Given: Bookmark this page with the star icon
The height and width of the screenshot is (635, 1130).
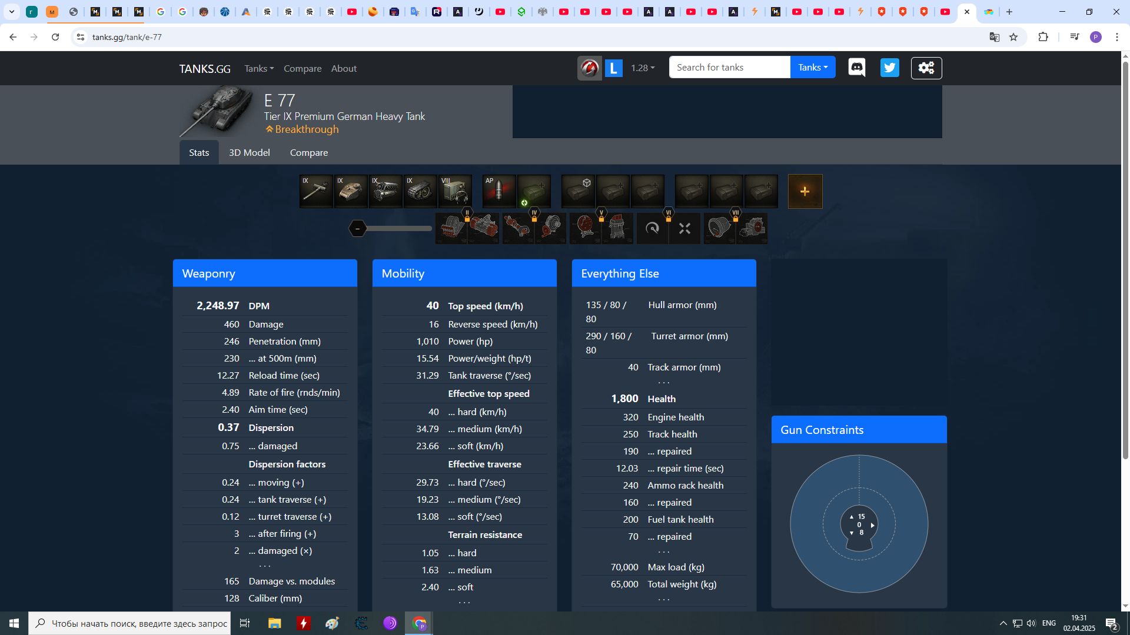Looking at the screenshot, I should (x=1013, y=37).
